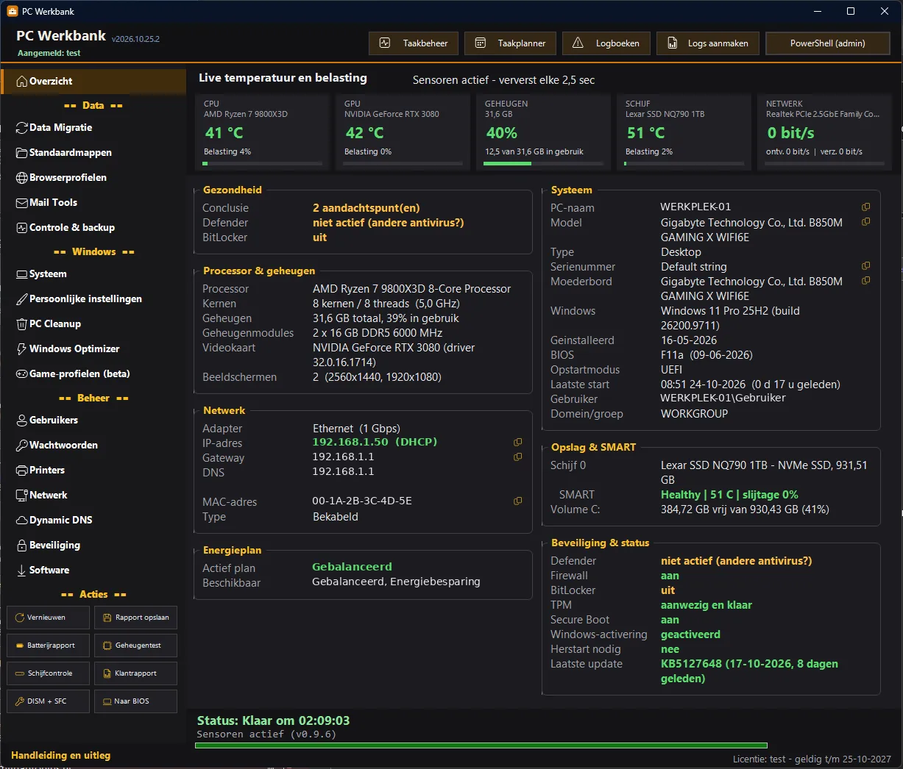Open Handleiding en uitleg
This screenshot has width=903, height=769.
click(61, 755)
